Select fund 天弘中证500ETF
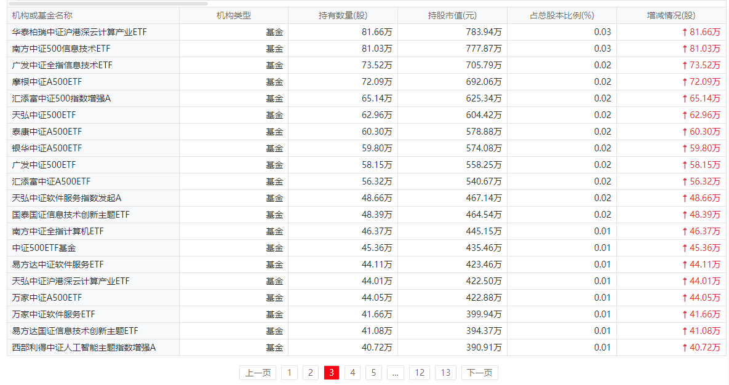 (x=44, y=115)
